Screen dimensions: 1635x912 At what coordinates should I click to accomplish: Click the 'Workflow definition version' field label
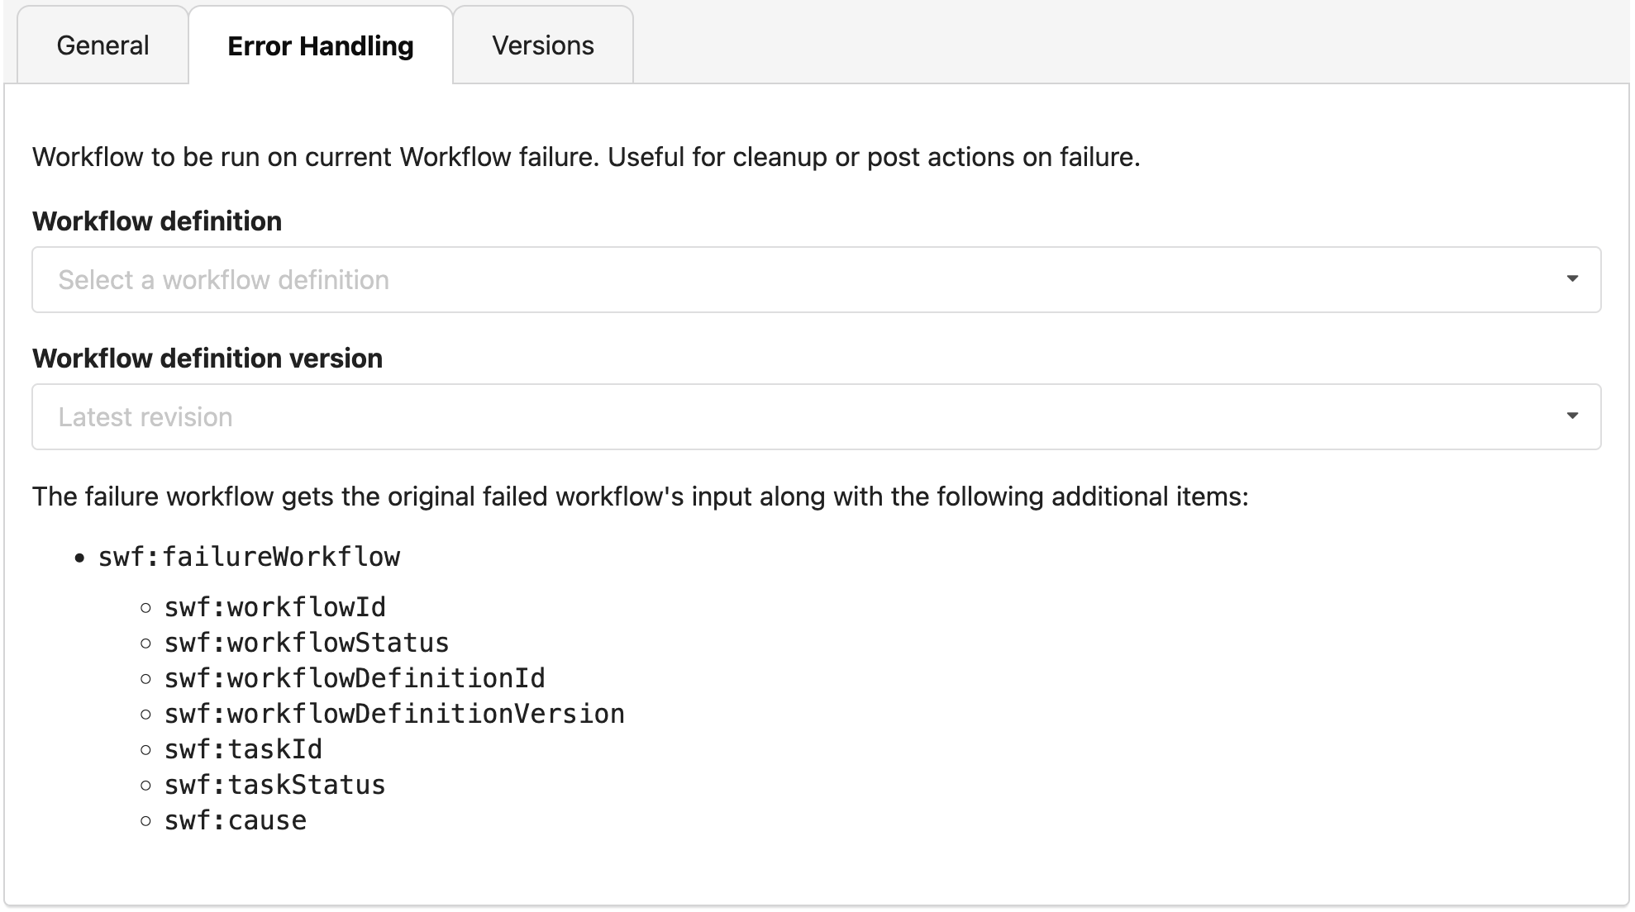pyautogui.click(x=207, y=359)
